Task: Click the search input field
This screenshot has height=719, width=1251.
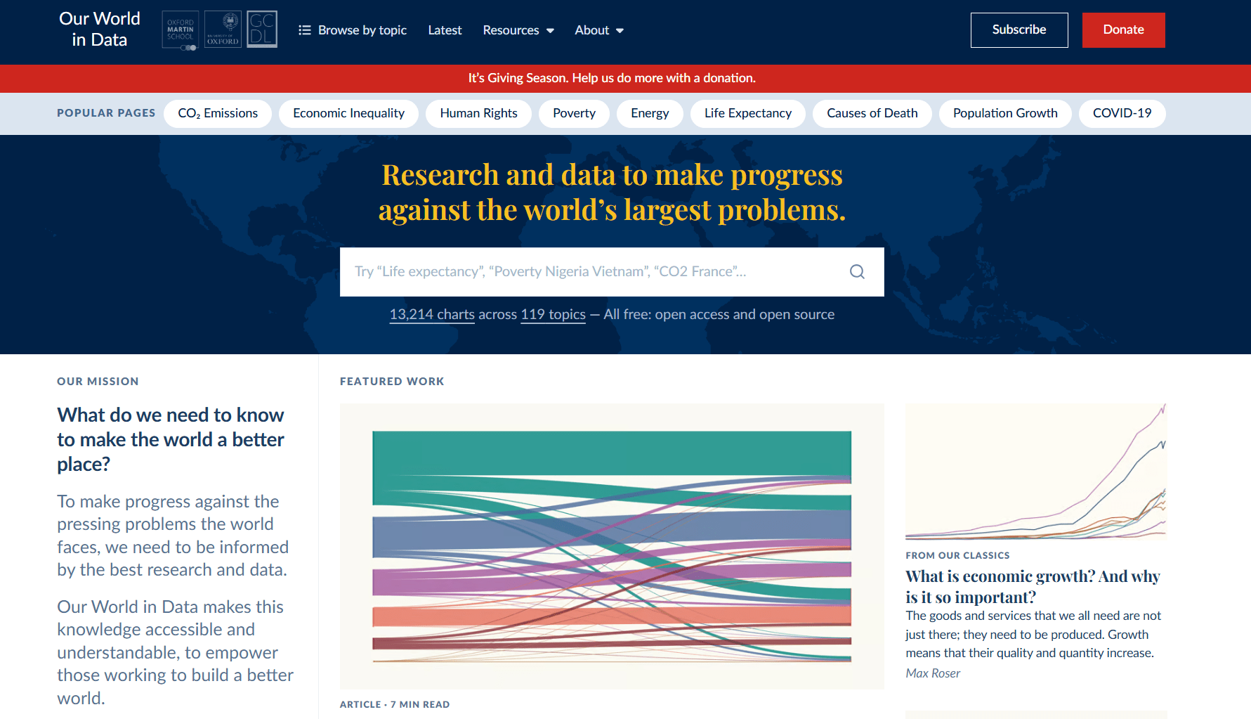Action: [x=597, y=271]
